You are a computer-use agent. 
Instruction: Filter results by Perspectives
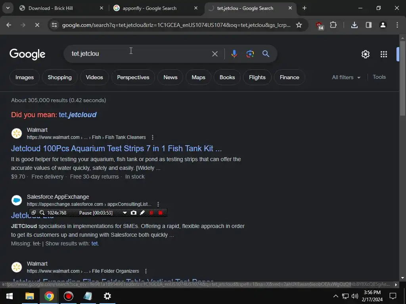coord(133,77)
